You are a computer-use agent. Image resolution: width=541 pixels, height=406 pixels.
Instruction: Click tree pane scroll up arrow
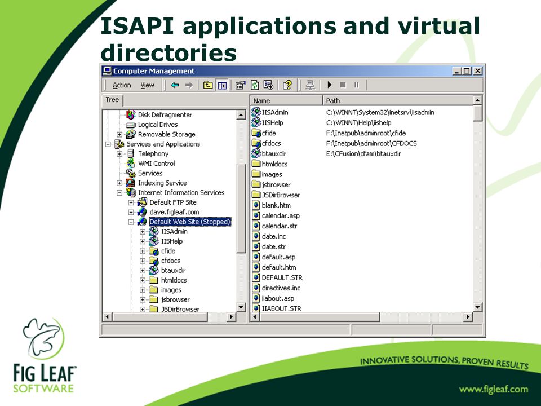241,114
